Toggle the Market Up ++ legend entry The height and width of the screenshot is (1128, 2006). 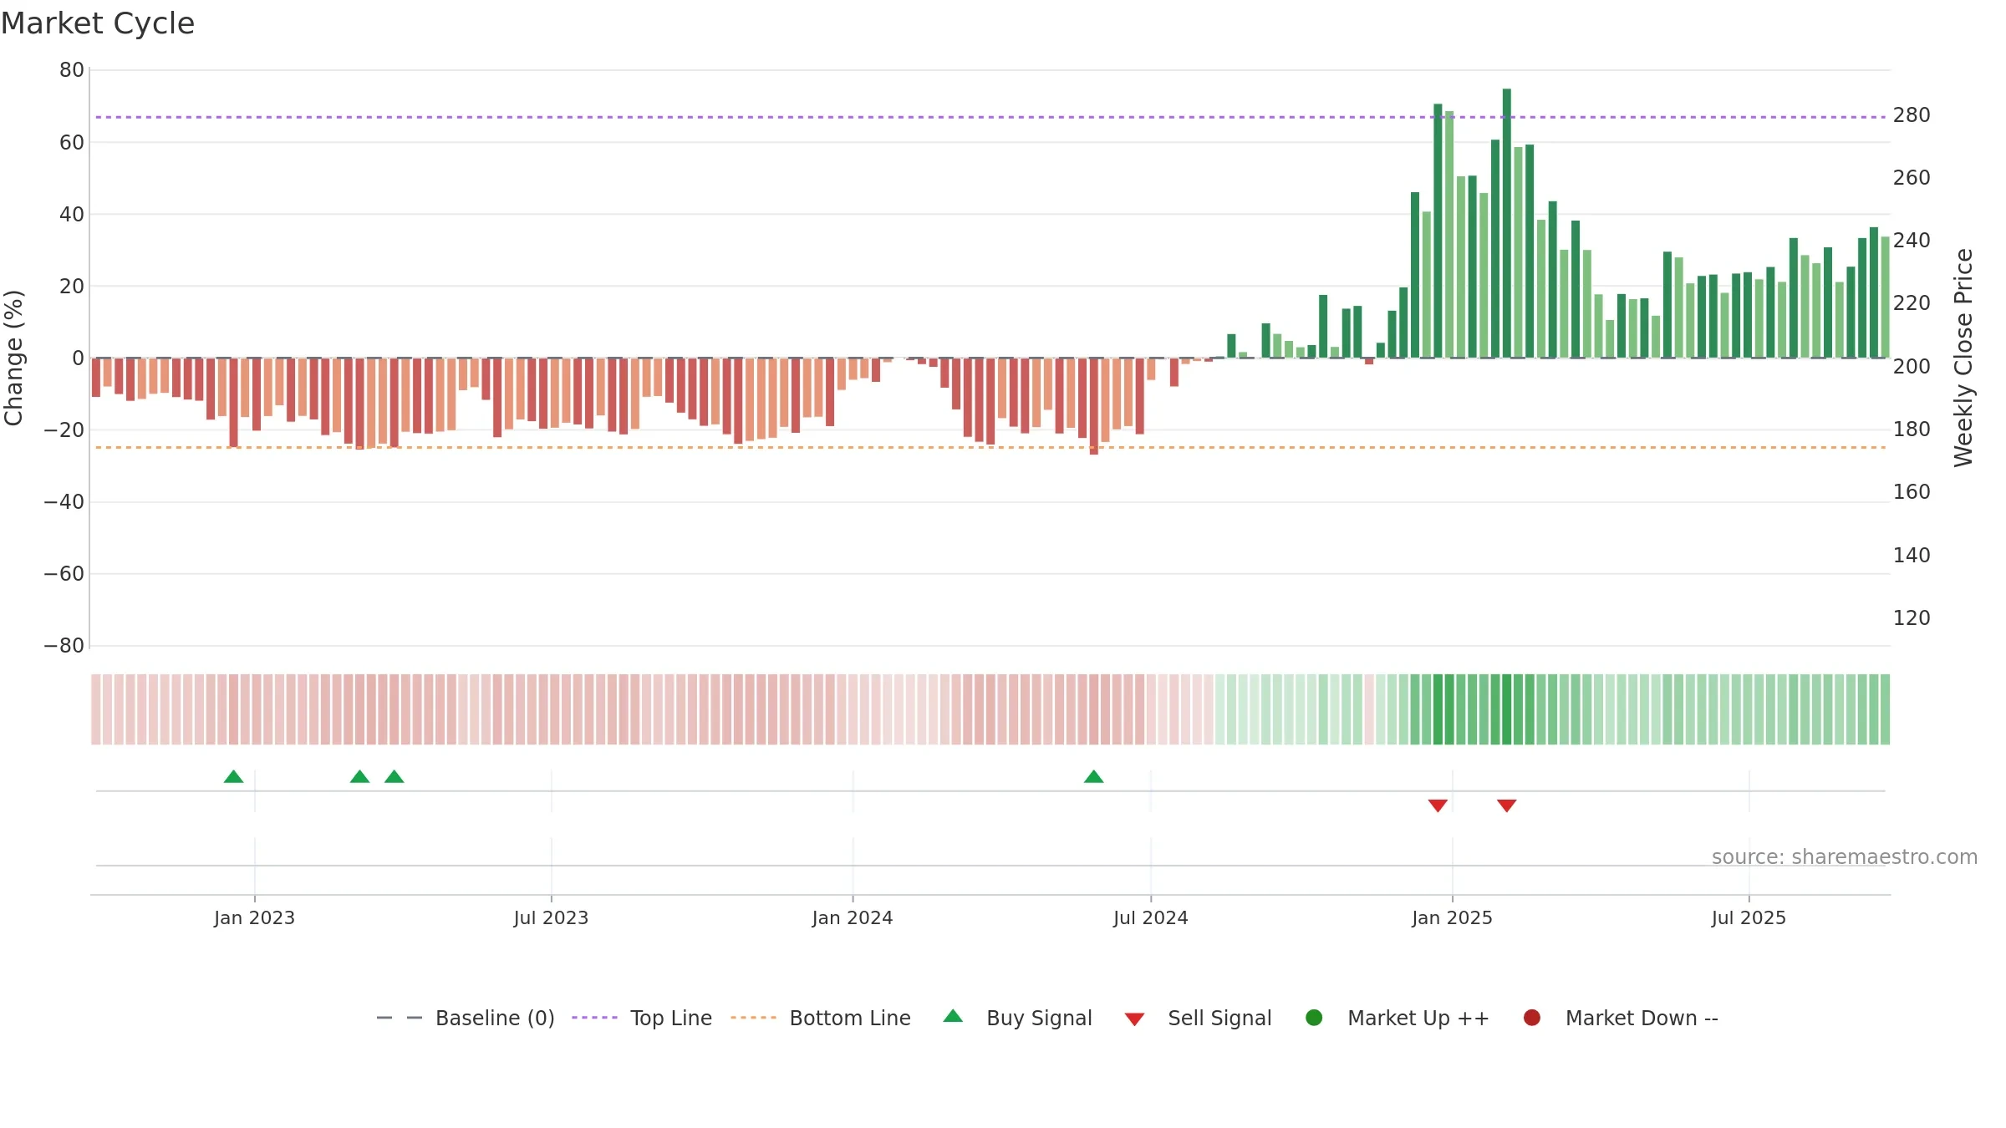[1397, 1018]
